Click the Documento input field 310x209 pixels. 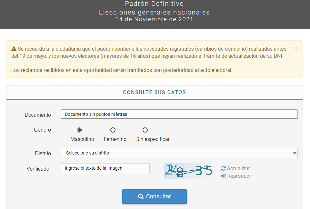click(179, 114)
